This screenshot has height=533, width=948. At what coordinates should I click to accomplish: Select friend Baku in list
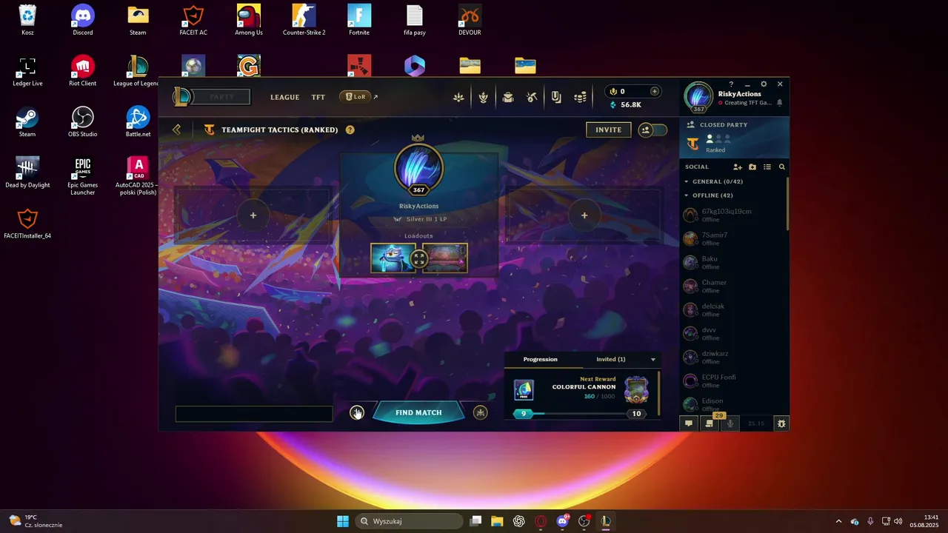coord(733,262)
